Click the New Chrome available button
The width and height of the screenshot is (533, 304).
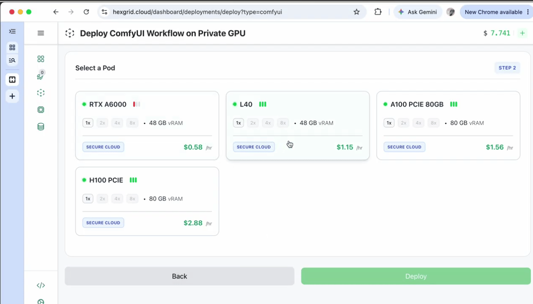(x=493, y=12)
